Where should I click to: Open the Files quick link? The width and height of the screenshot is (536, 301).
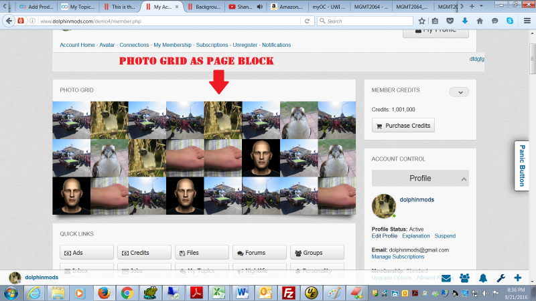coord(202,253)
